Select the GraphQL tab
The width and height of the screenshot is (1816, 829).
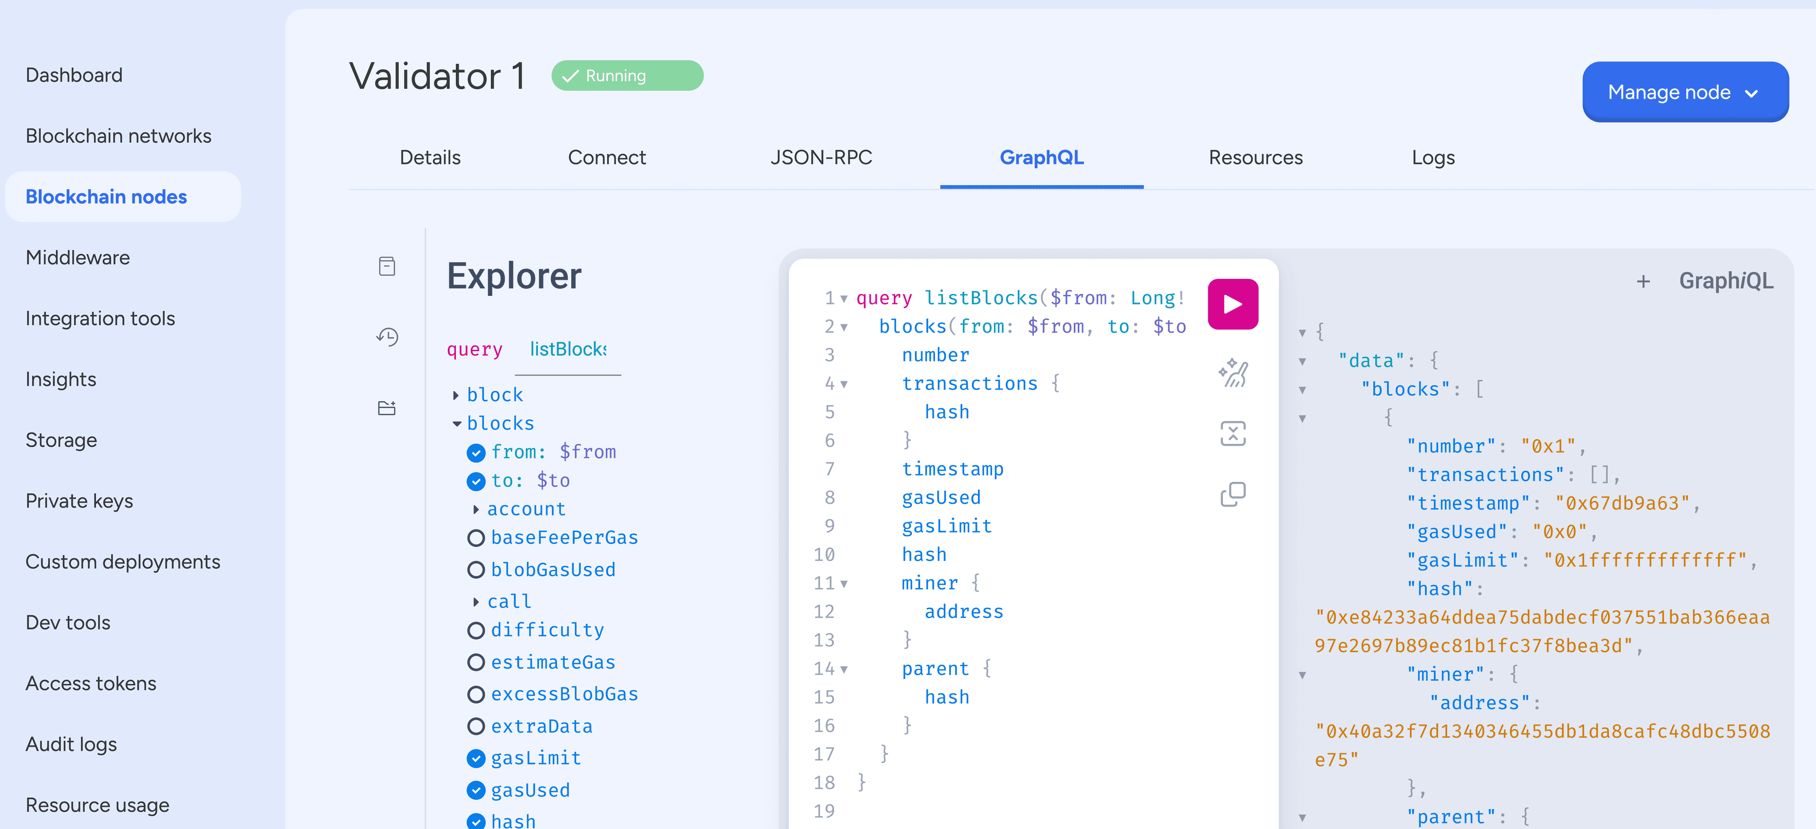(x=1041, y=157)
